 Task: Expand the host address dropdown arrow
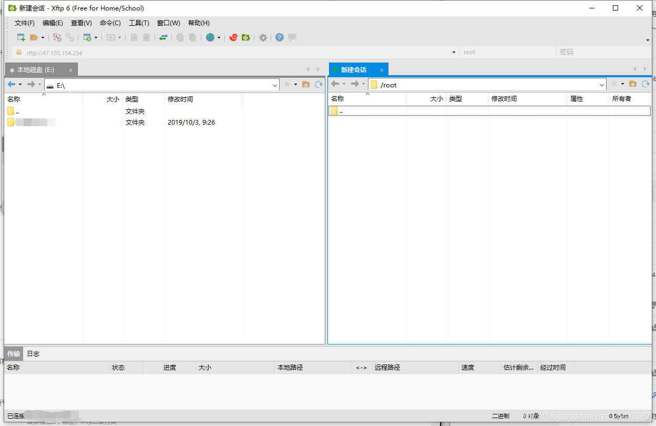(x=454, y=53)
